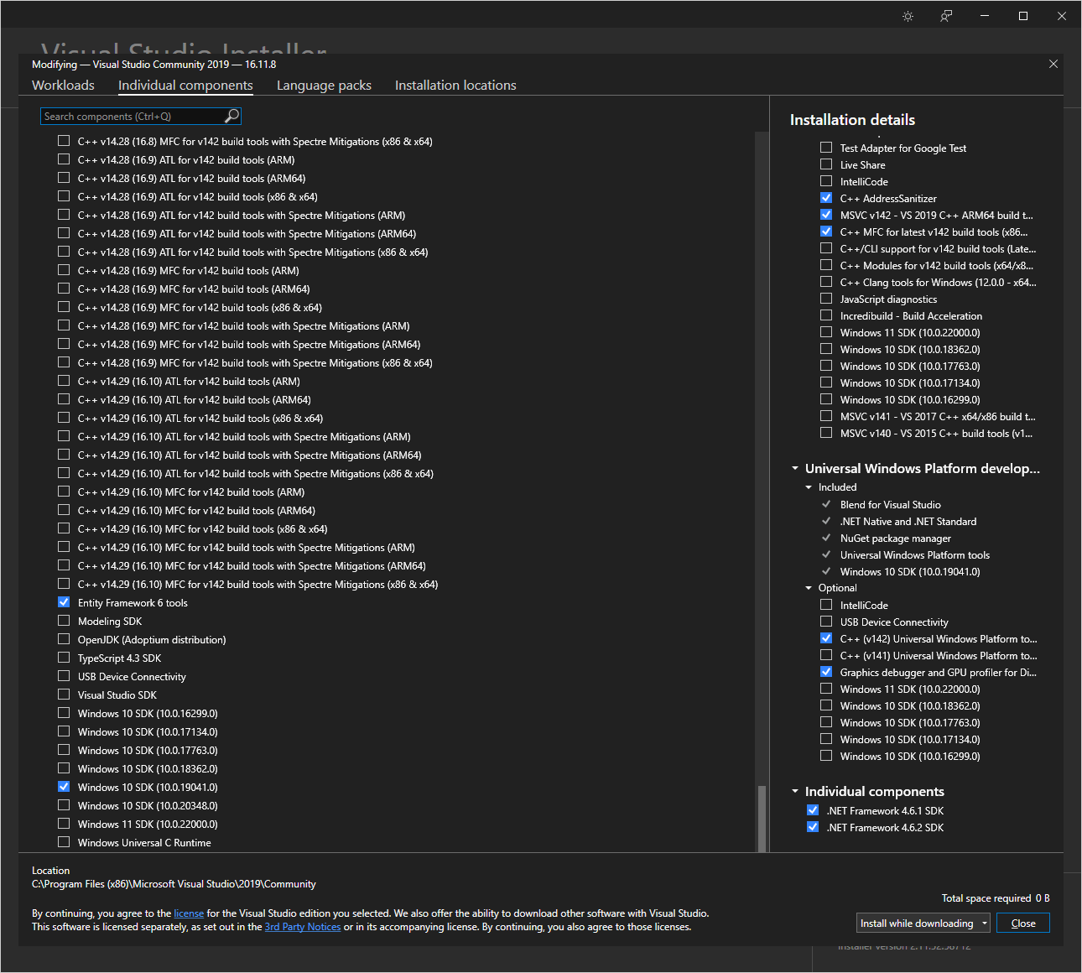Screen dimensions: 1082x973
Task: Select the Individual components tab
Action: (185, 85)
